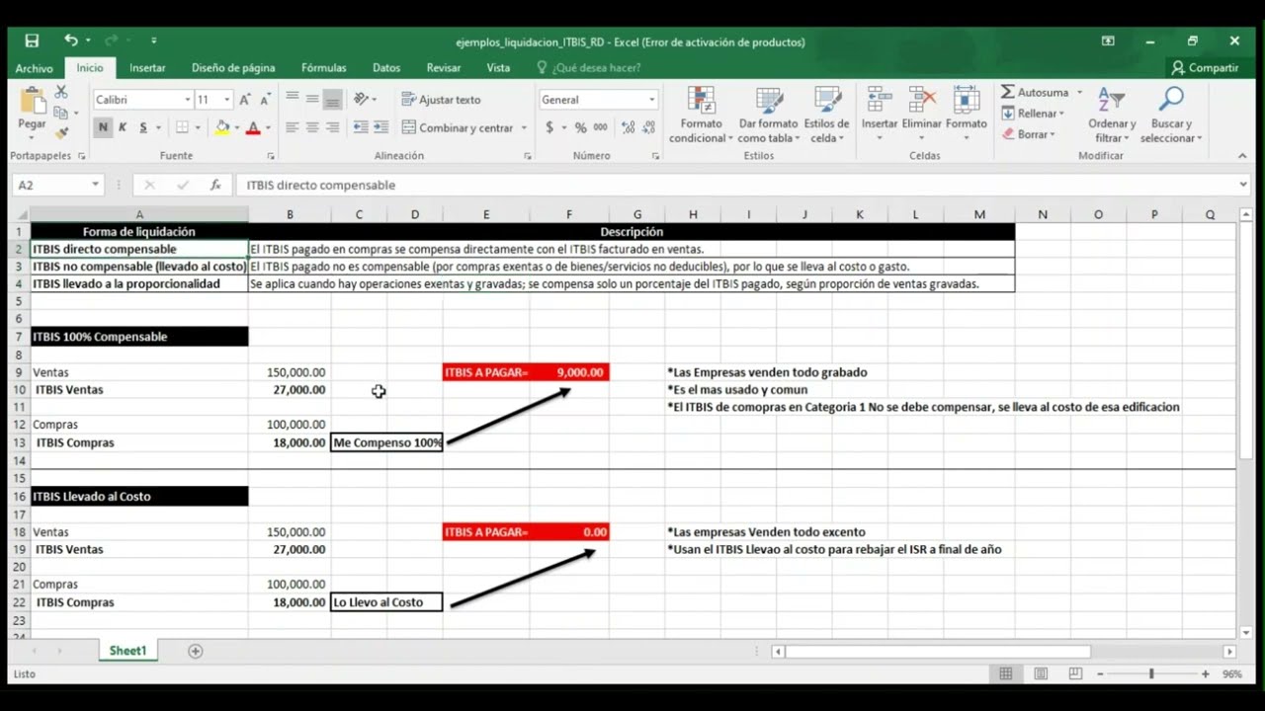
Task: Open the Name Box dropdown arrow
Action: pyautogui.click(x=95, y=185)
